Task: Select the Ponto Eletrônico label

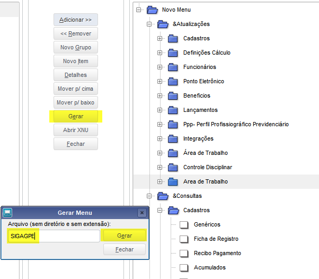Action: click(x=203, y=81)
